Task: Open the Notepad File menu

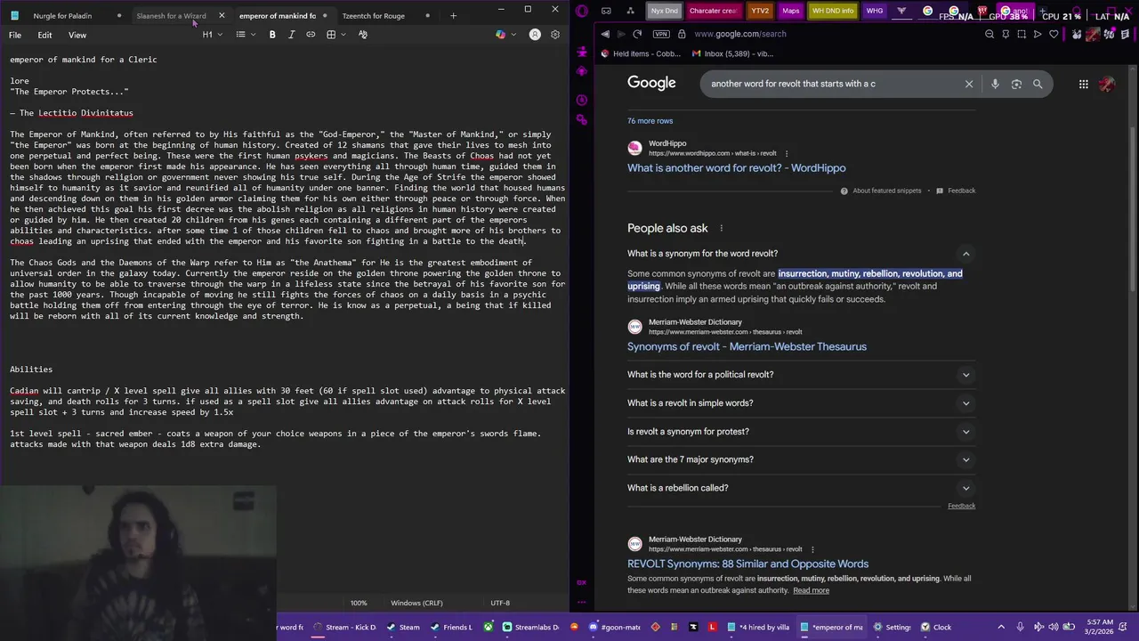Action: tap(15, 35)
